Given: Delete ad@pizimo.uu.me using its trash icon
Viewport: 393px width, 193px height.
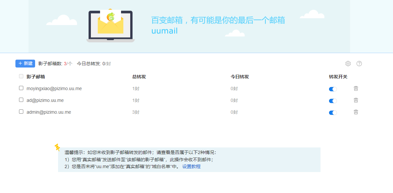Looking at the screenshot, I should (356, 100).
